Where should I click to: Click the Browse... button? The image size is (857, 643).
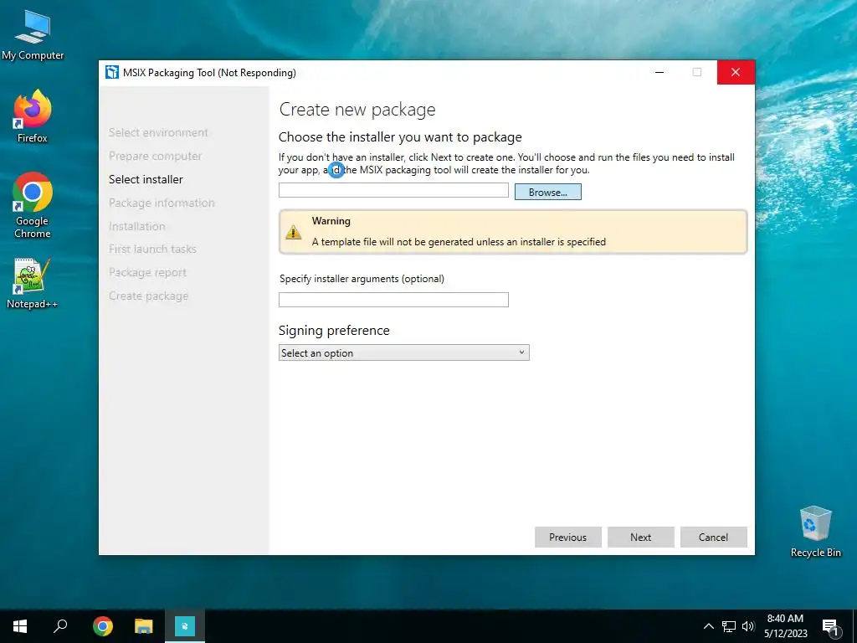coord(547,192)
